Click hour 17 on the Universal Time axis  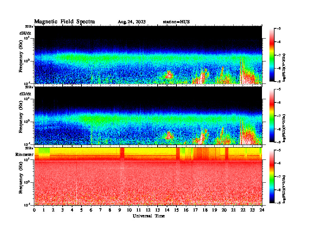pos(195,210)
